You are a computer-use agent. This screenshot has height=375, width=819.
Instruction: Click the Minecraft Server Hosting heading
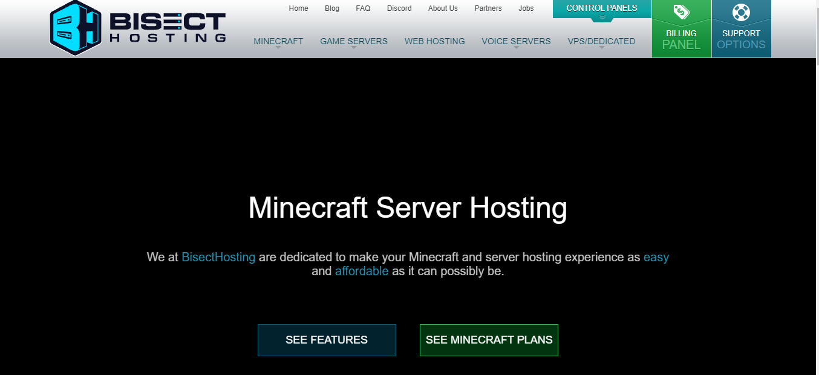408,207
